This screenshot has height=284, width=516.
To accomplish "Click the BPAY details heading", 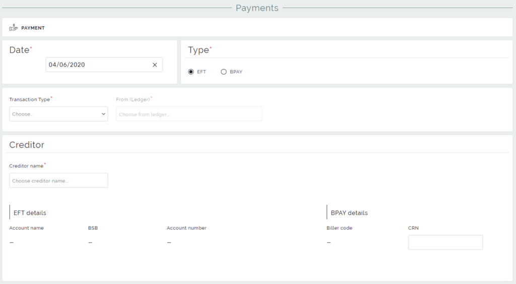I will point(349,213).
